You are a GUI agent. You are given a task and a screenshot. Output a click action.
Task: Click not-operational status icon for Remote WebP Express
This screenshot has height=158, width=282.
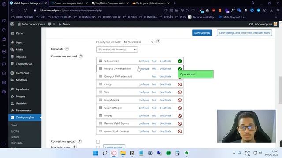[x=180, y=124]
